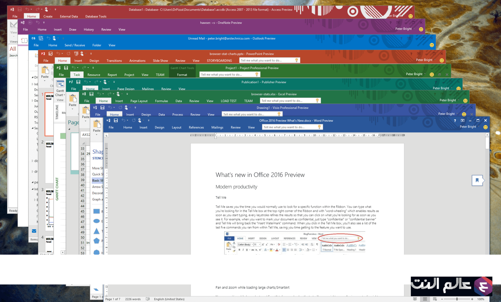Select the pentagon shape in Visio's stencil
This screenshot has height=302, width=501.
[x=96, y=241]
